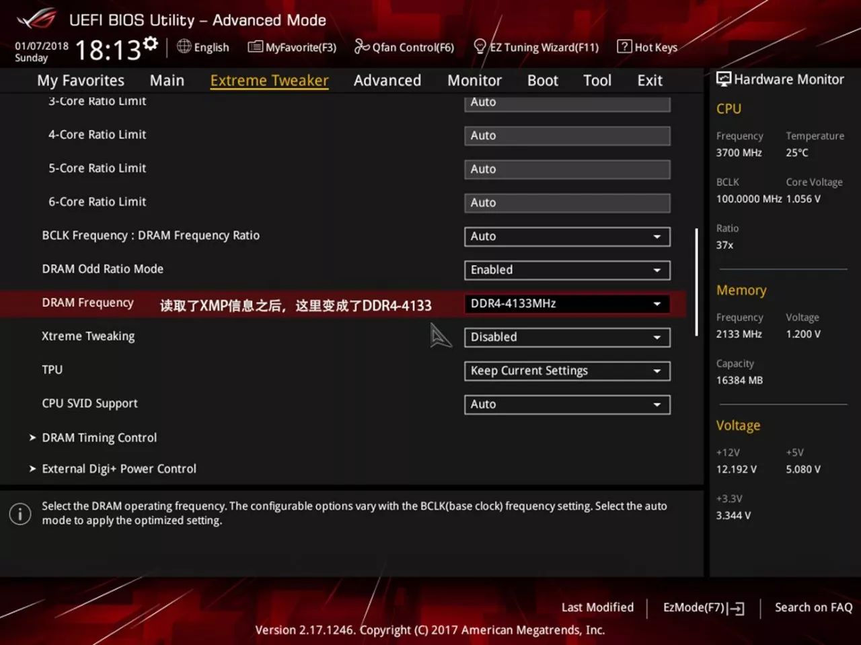Screen dimensions: 861x645
Task: Click the 100.0000 MHz BCLK value
Action: (x=749, y=199)
